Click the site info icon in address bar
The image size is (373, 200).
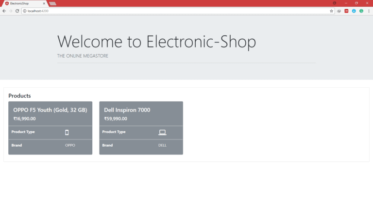click(x=24, y=11)
